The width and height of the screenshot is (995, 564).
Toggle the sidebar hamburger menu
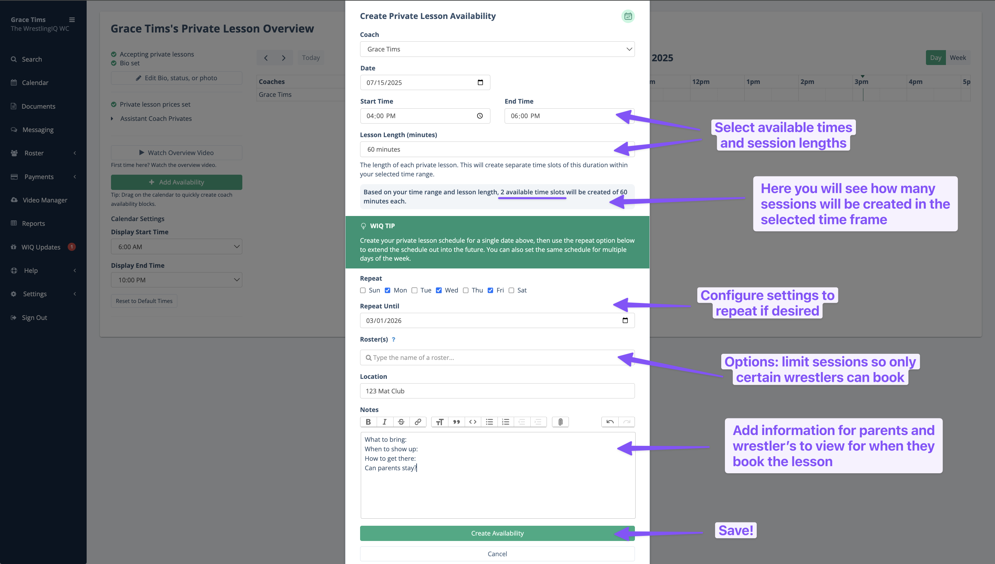click(72, 20)
